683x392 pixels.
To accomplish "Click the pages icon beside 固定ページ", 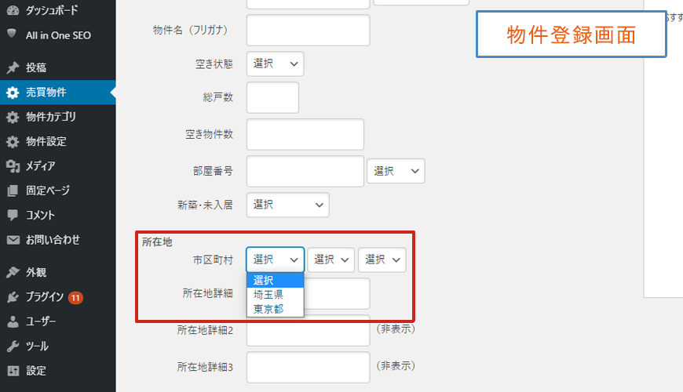I will pos(12,191).
